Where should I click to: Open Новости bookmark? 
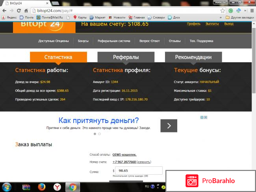point(117,17)
